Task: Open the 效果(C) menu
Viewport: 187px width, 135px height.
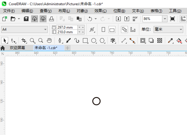Action: [x=100, y=11]
